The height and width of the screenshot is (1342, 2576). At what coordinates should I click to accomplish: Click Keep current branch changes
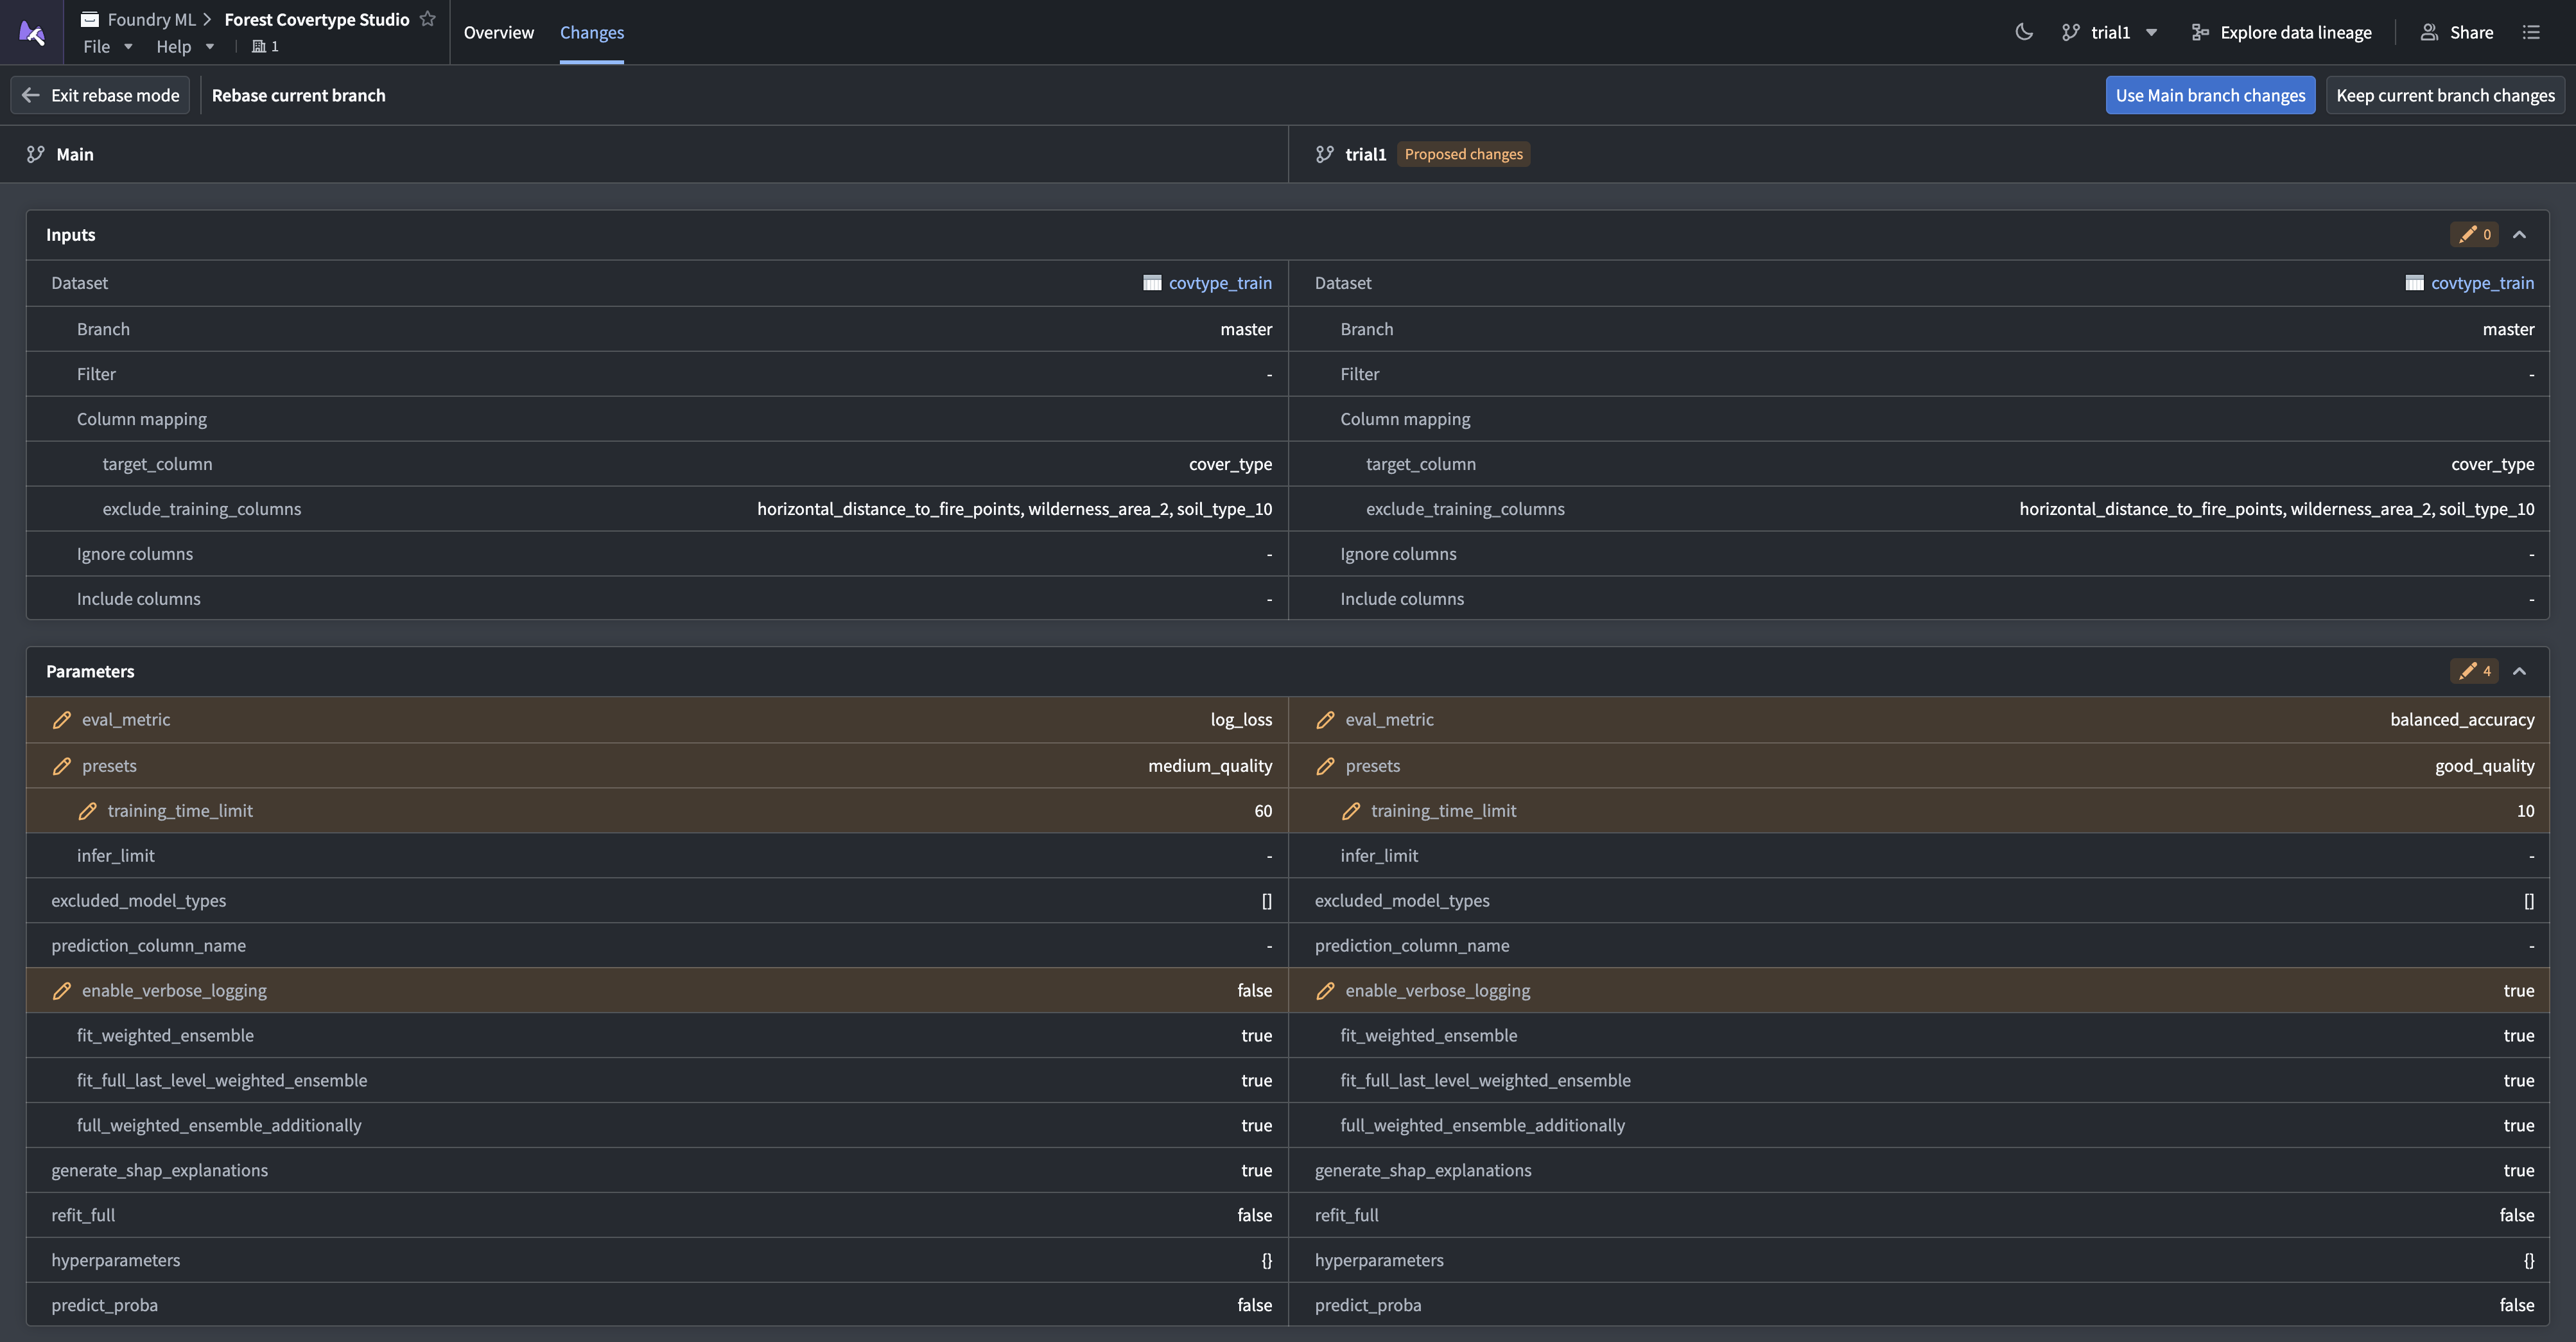pos(2444,95)
